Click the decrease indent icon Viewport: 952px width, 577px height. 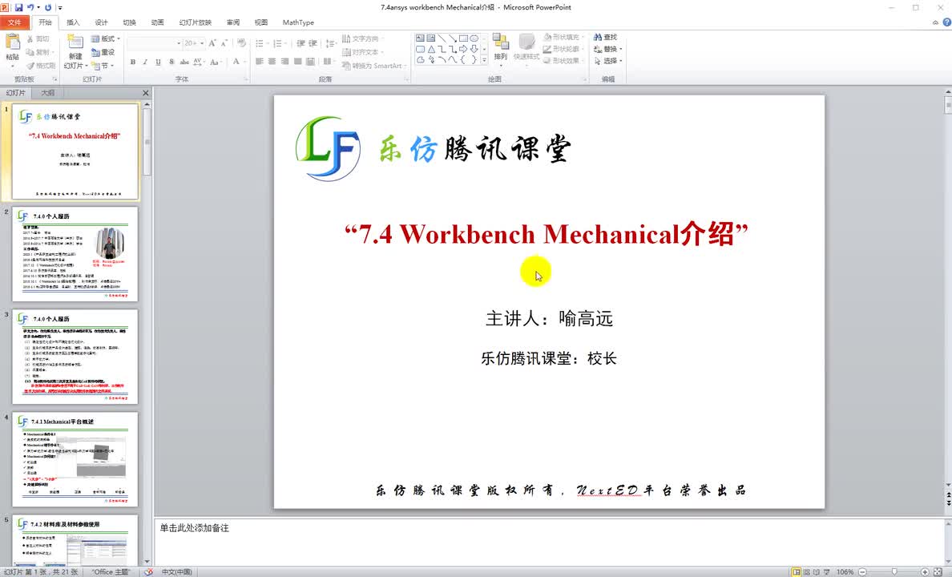(300, 43)
